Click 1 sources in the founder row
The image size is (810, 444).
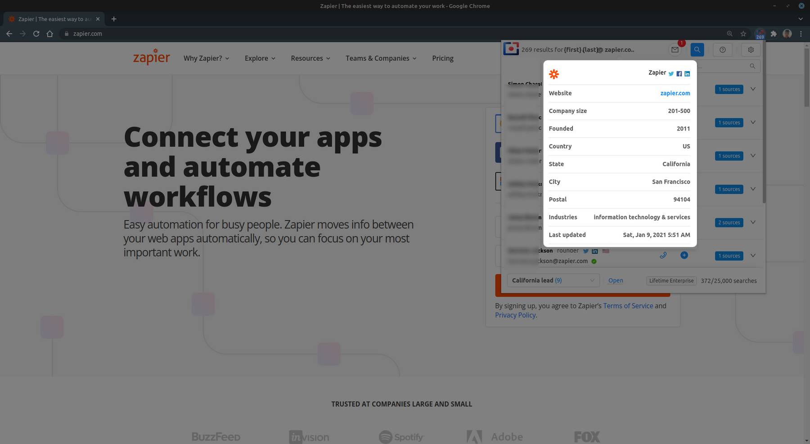coord(729,256)
